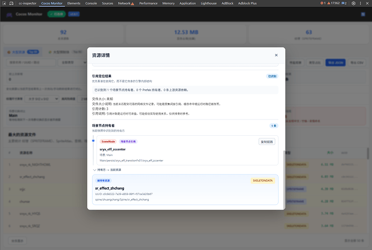Open the Console tab
This screenshot has height=250, width=372.
coord(91,3)
